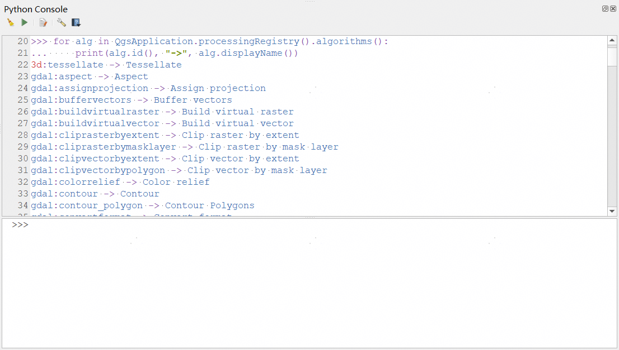Click the scrollbar up arrow on the console output

tap(613, 39)
